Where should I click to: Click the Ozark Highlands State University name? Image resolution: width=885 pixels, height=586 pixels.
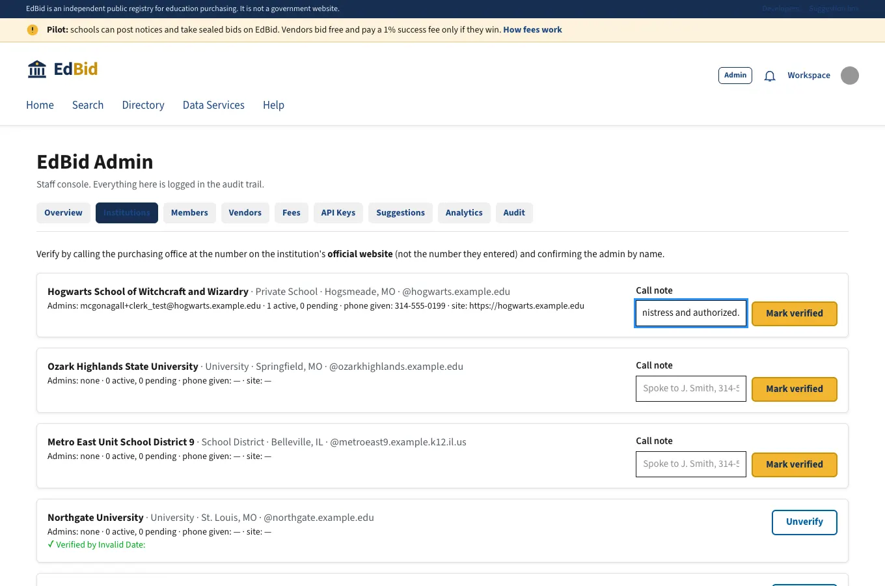coord(123,367)
